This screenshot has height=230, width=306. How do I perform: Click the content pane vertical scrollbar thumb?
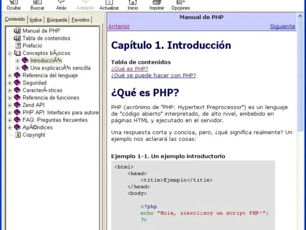300,75
